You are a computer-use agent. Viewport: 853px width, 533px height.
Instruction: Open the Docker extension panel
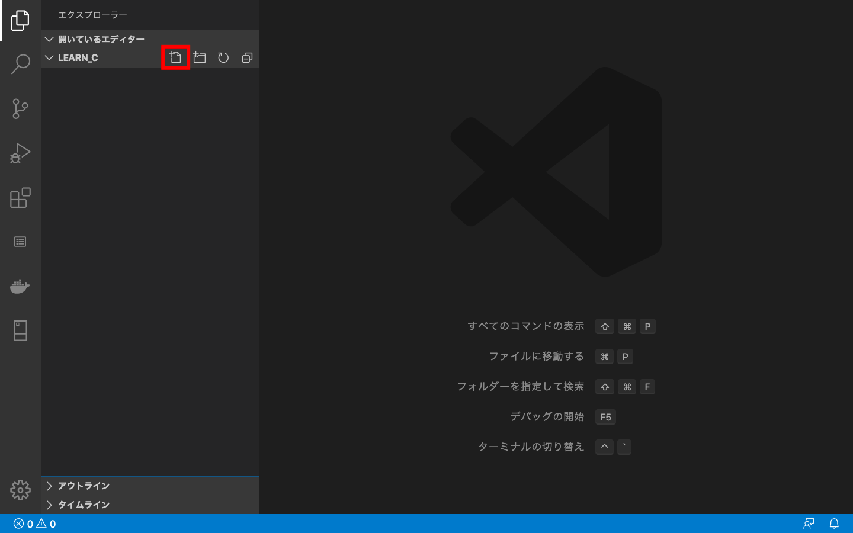[x=20, y=286]
